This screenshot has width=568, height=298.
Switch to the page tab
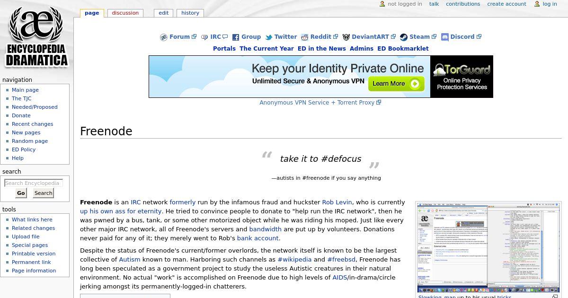92,13
